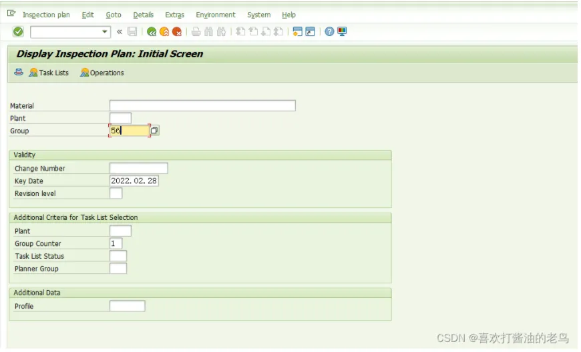
Task: Open the Help menu
Action: pos(288,15)
